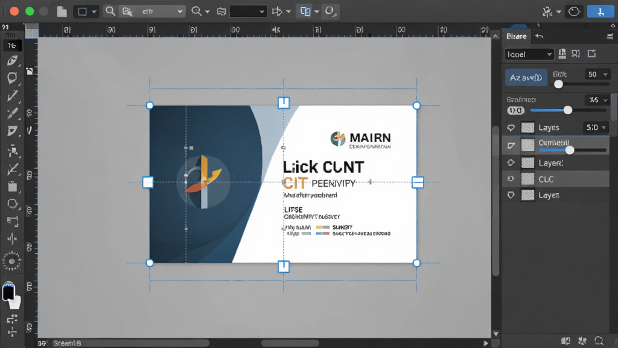Click the blue slider knob beside the 0/0 toggle
Screen dimensions: 618x348
pos(567,111)
